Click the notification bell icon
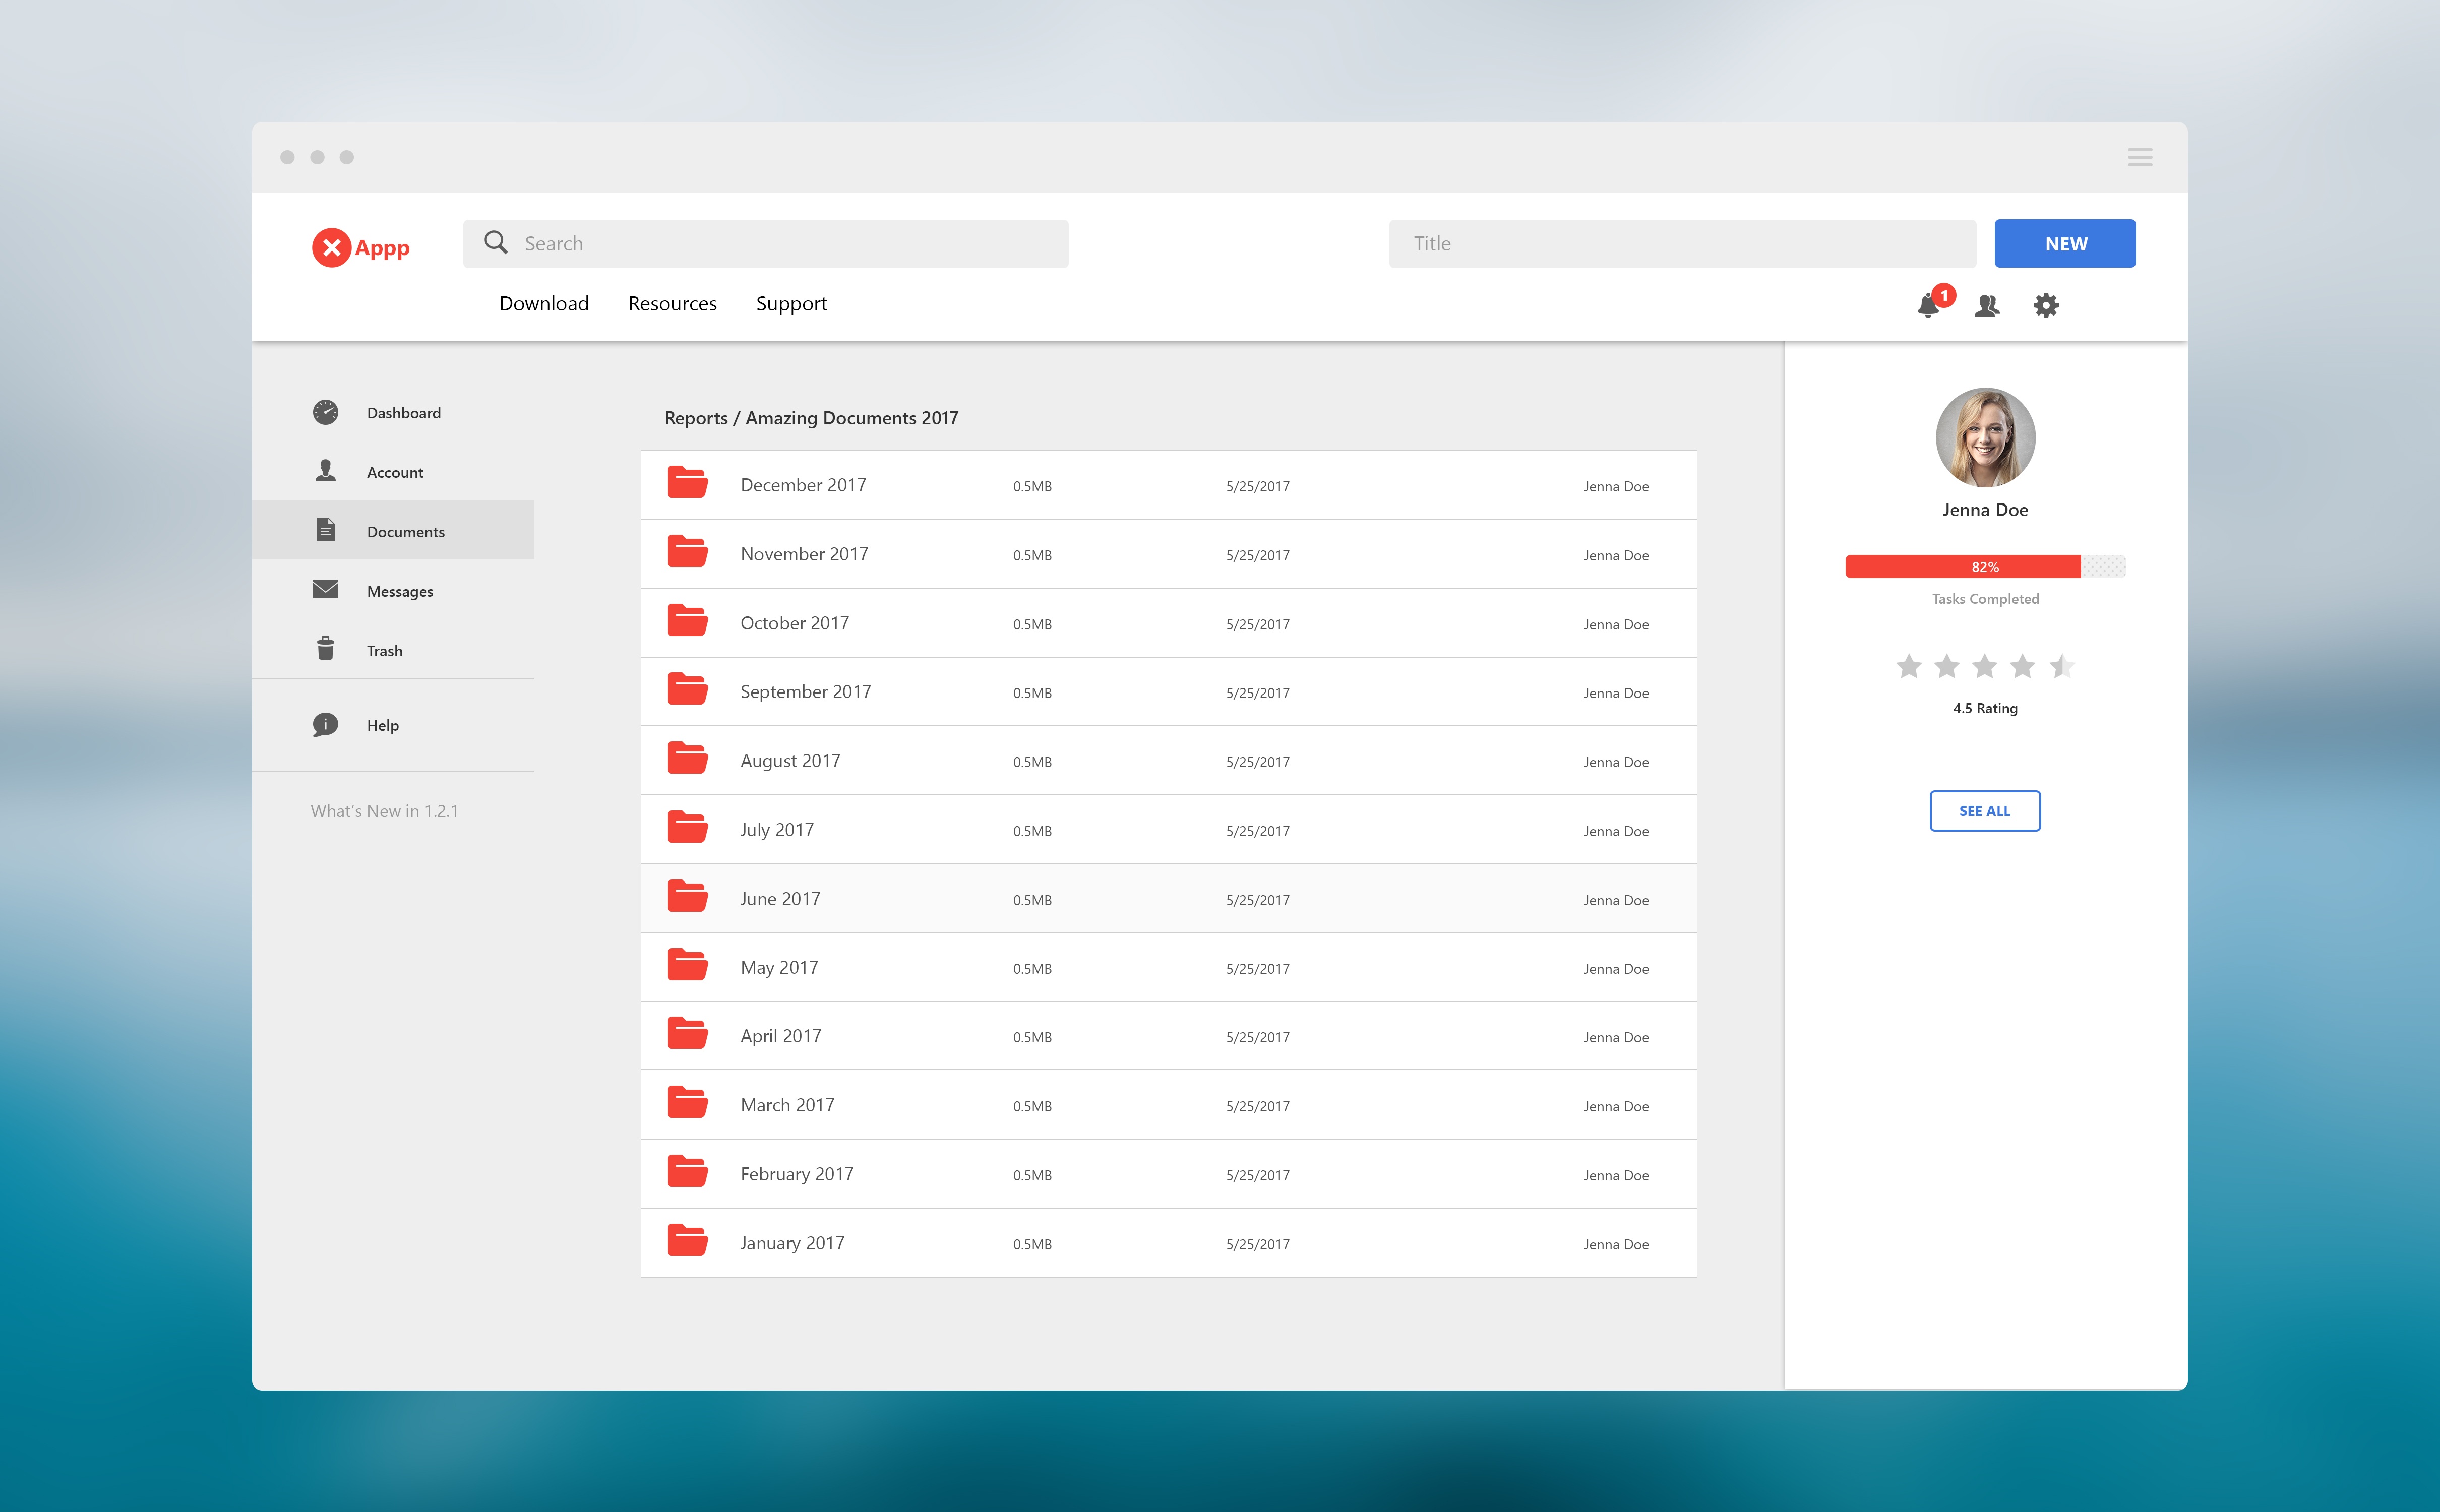Image resolution: width=2440 pixels, height=1512 pixels. tap(1928, 306)
